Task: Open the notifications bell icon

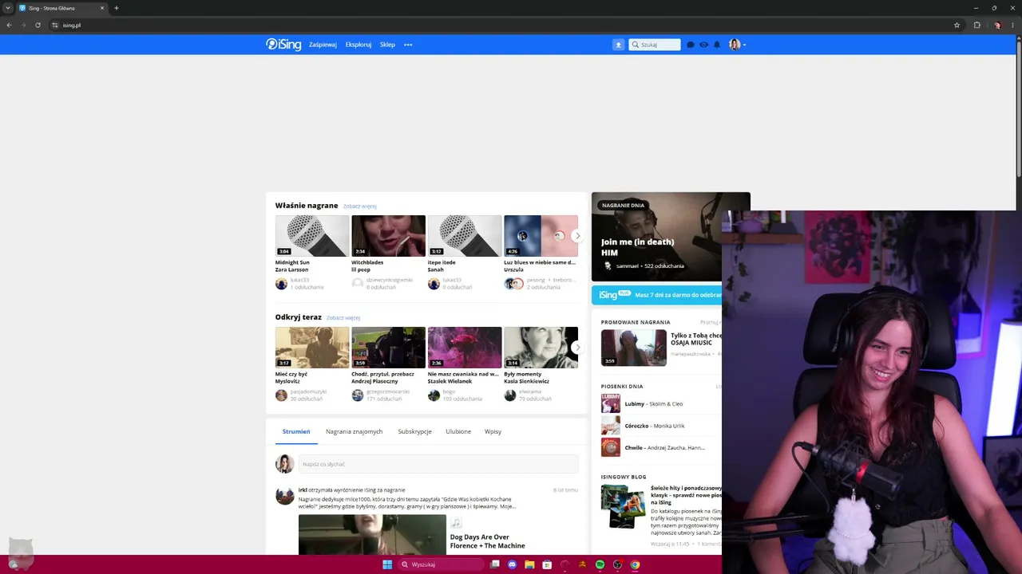Action: [717, 45]
